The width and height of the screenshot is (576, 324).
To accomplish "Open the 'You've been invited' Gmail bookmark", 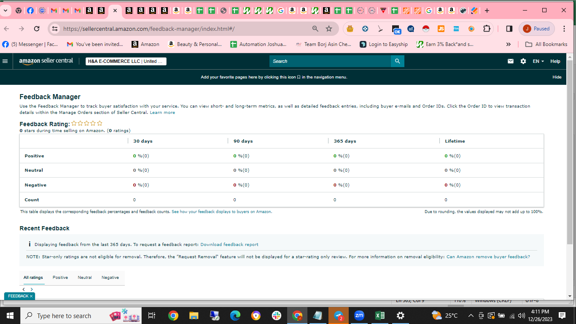I will click(95, 44).
